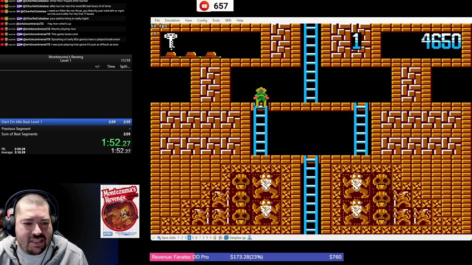Click the Average 3:10.59 value
472x265 pixels.
(x=20, y=152)
